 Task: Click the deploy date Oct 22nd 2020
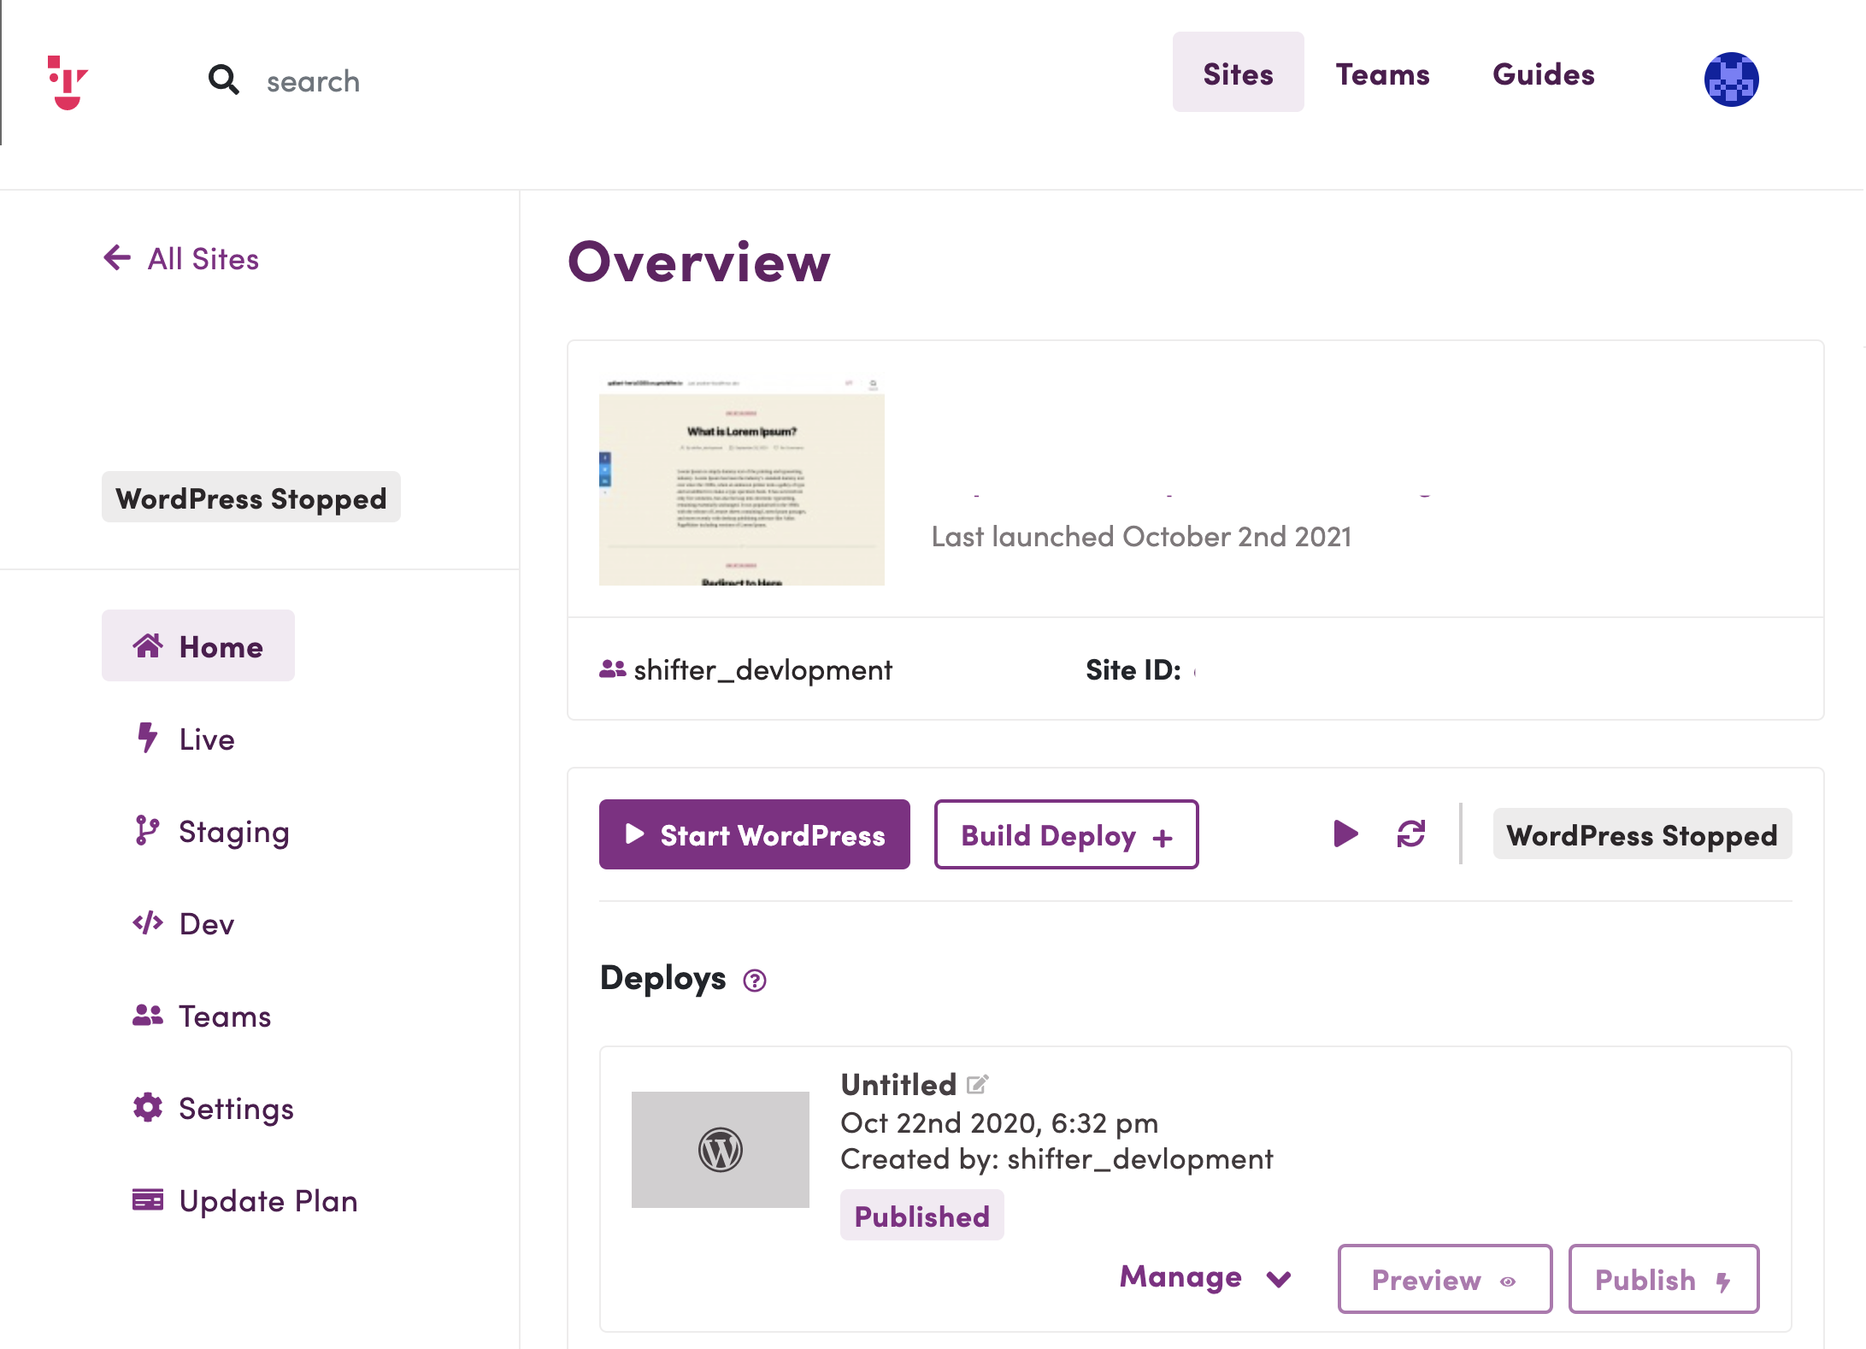click(x=999, y=1122)
